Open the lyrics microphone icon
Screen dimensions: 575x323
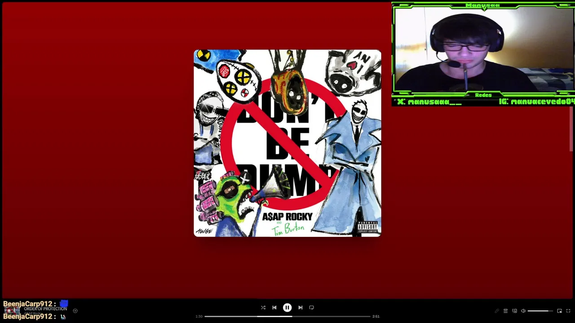click(497, 311)
